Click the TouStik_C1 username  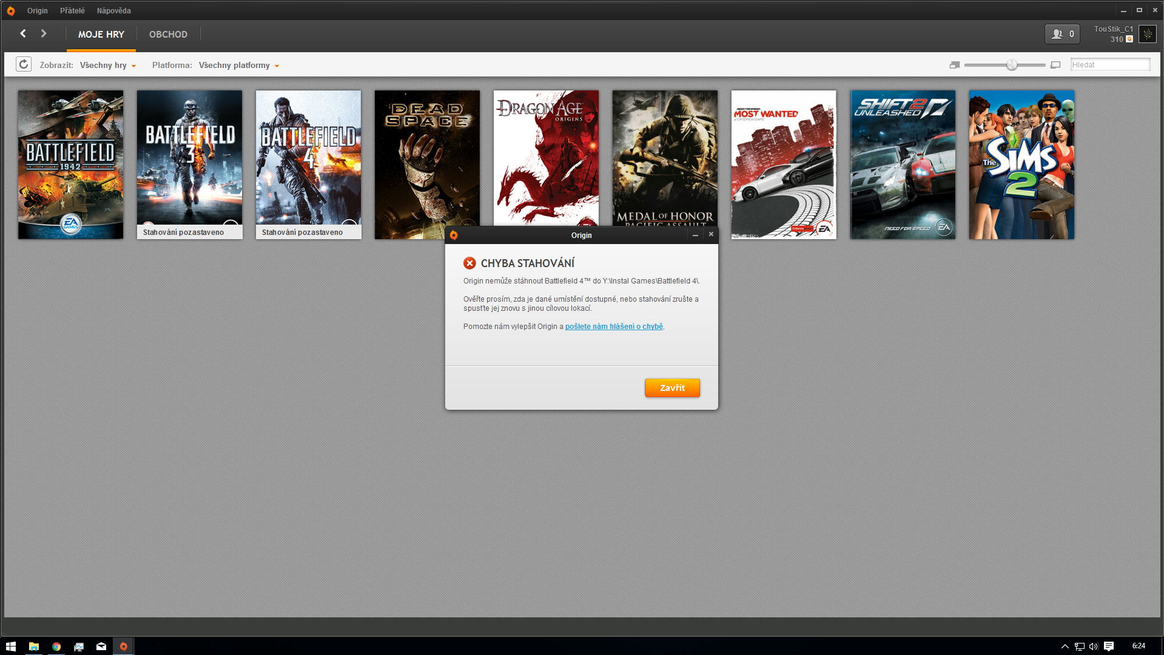point(1114,29)
